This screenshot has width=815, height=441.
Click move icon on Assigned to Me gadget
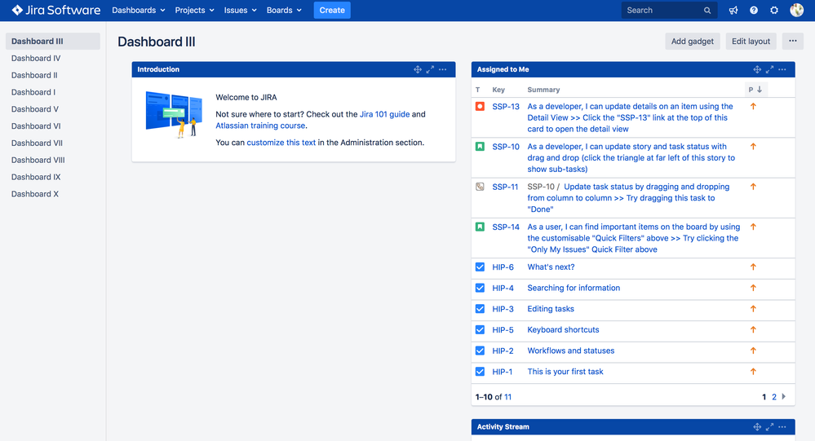tap(757, 69)
